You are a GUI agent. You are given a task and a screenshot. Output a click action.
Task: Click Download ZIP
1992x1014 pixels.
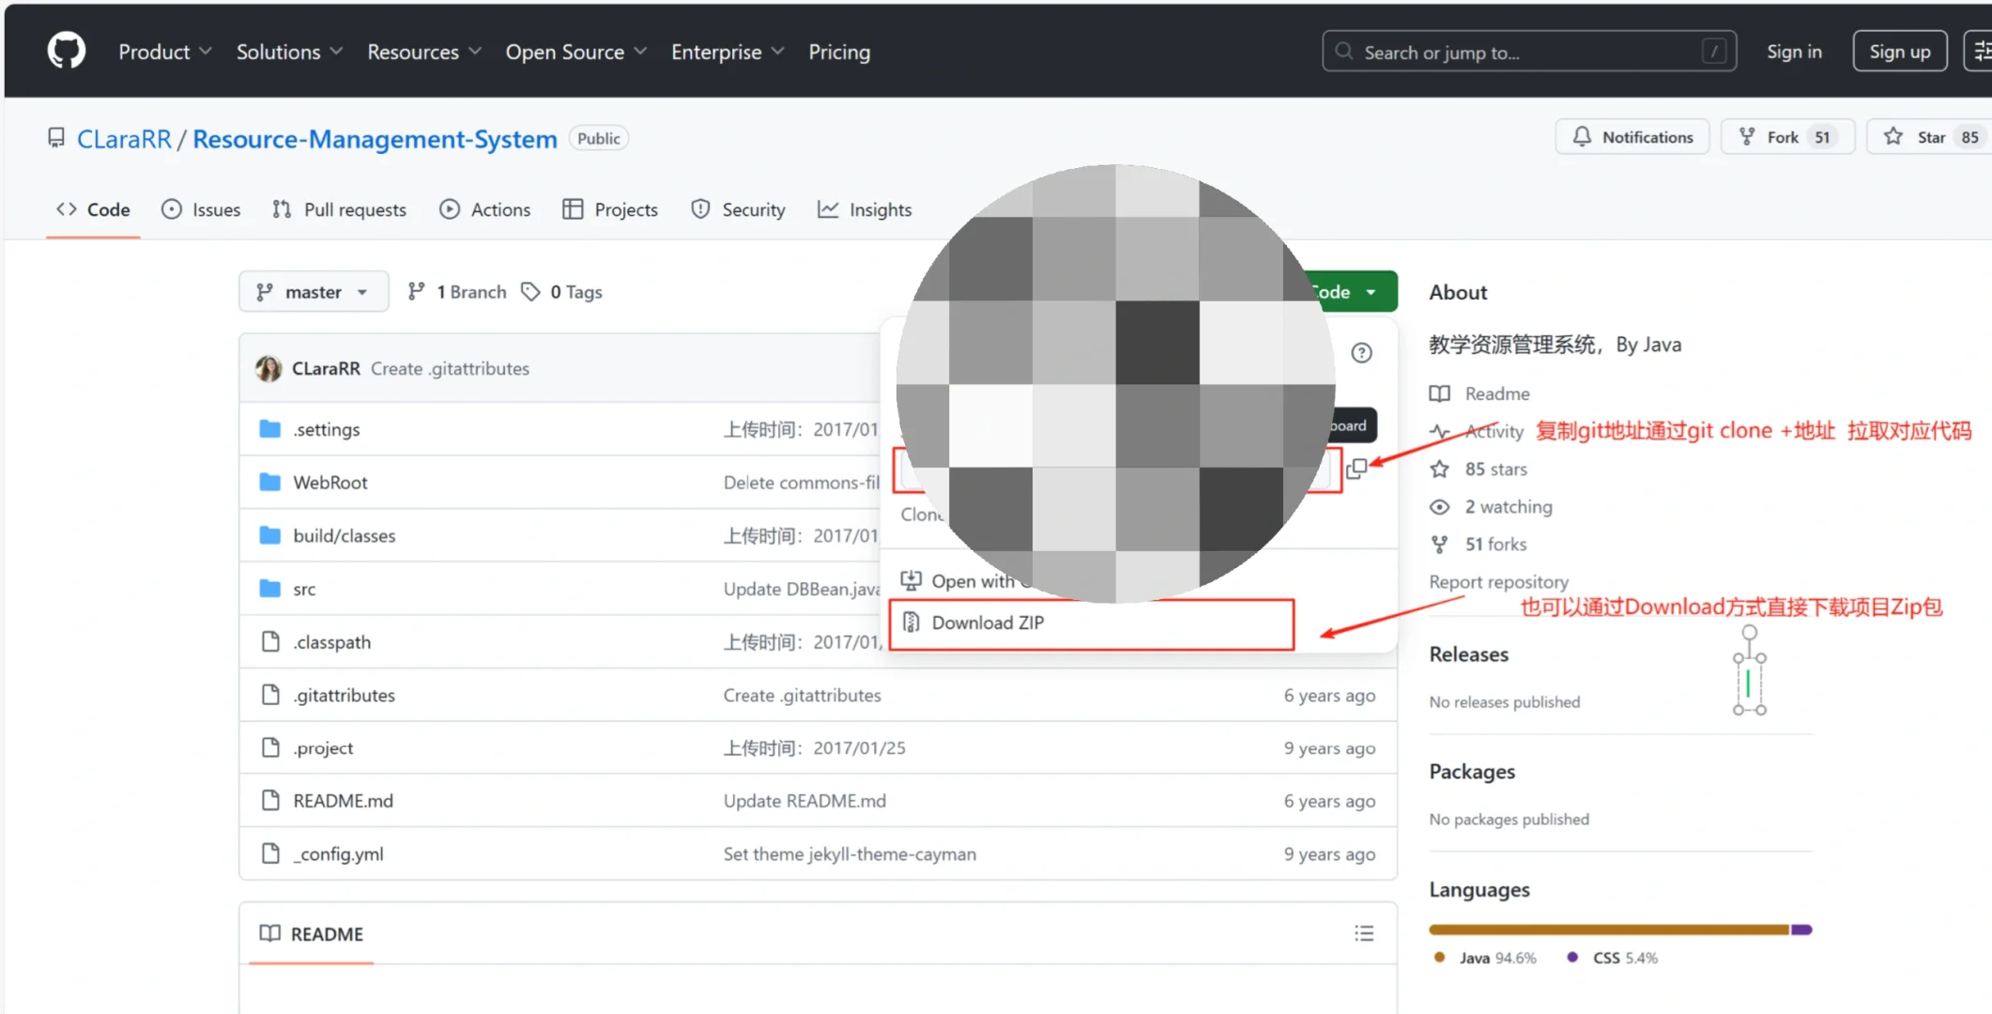tap(988, 622)
